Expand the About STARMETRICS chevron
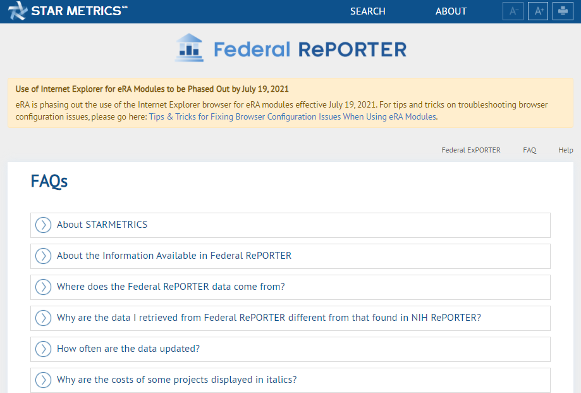This screenshot has width=581, height=393. click(44, 225)
